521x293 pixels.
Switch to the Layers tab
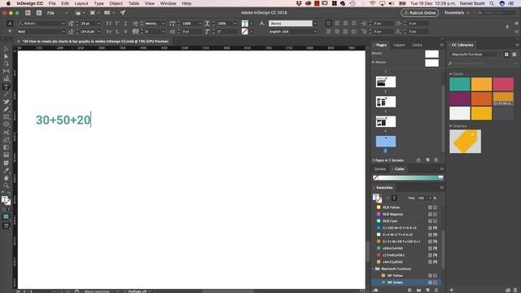tap(399, 45)
